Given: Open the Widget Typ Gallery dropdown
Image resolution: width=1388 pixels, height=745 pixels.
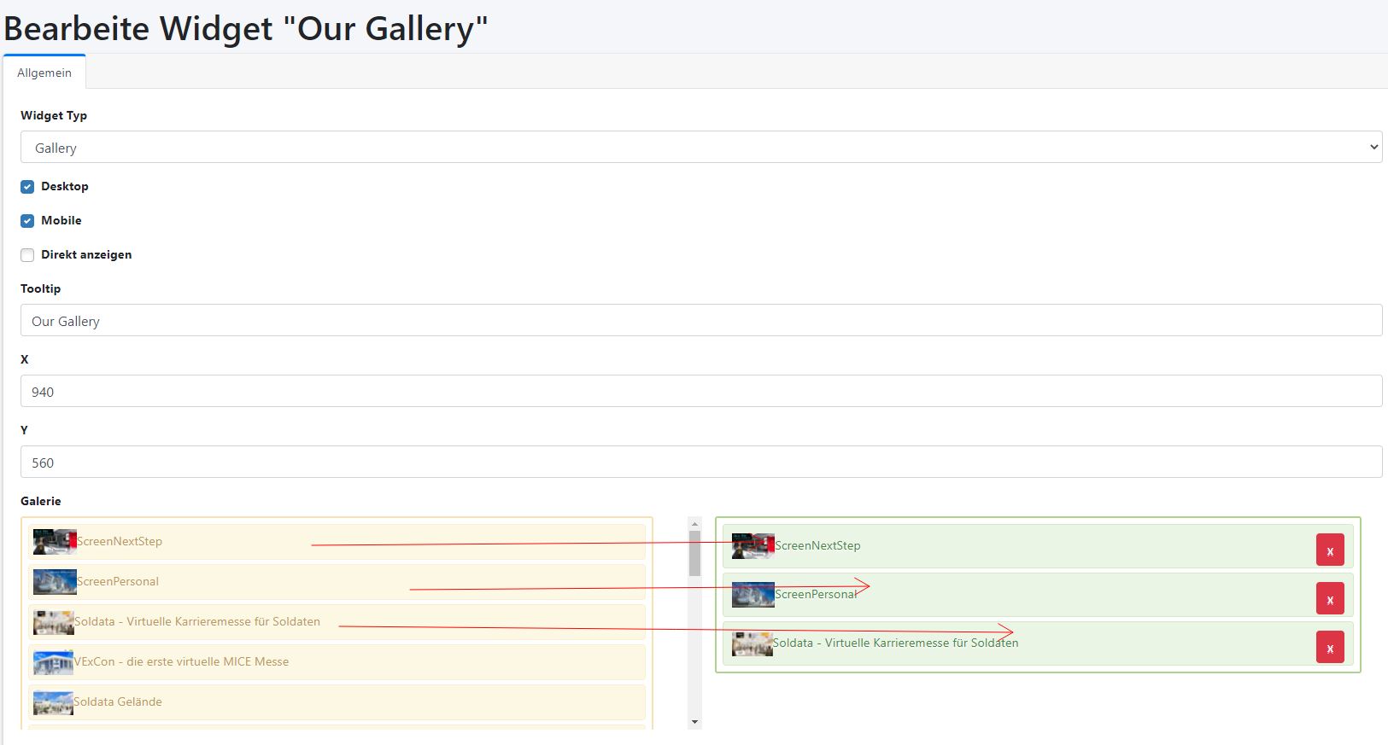Looking at the screenshot, I should (700, 148).
